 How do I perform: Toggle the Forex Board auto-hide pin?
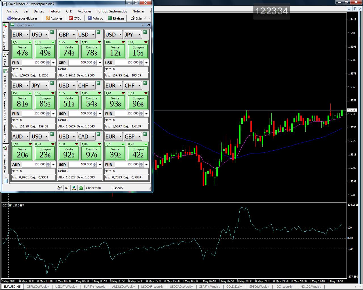(148, 25)
